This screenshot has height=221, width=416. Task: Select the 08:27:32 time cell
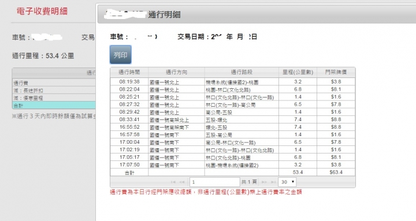point(129,104)
